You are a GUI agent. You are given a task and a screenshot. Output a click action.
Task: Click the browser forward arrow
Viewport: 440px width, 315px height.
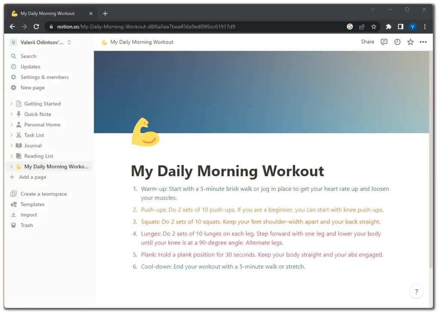(x=24, y=27)
